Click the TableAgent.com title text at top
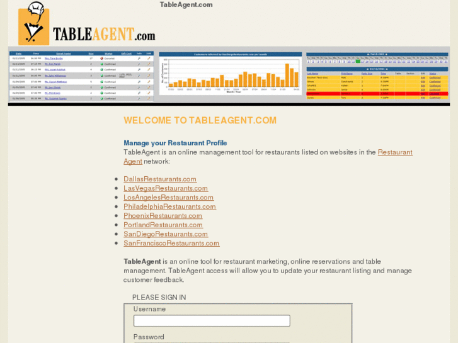This screenshot has width=458, height=343. pyautogui.click(x=186, y=4)
